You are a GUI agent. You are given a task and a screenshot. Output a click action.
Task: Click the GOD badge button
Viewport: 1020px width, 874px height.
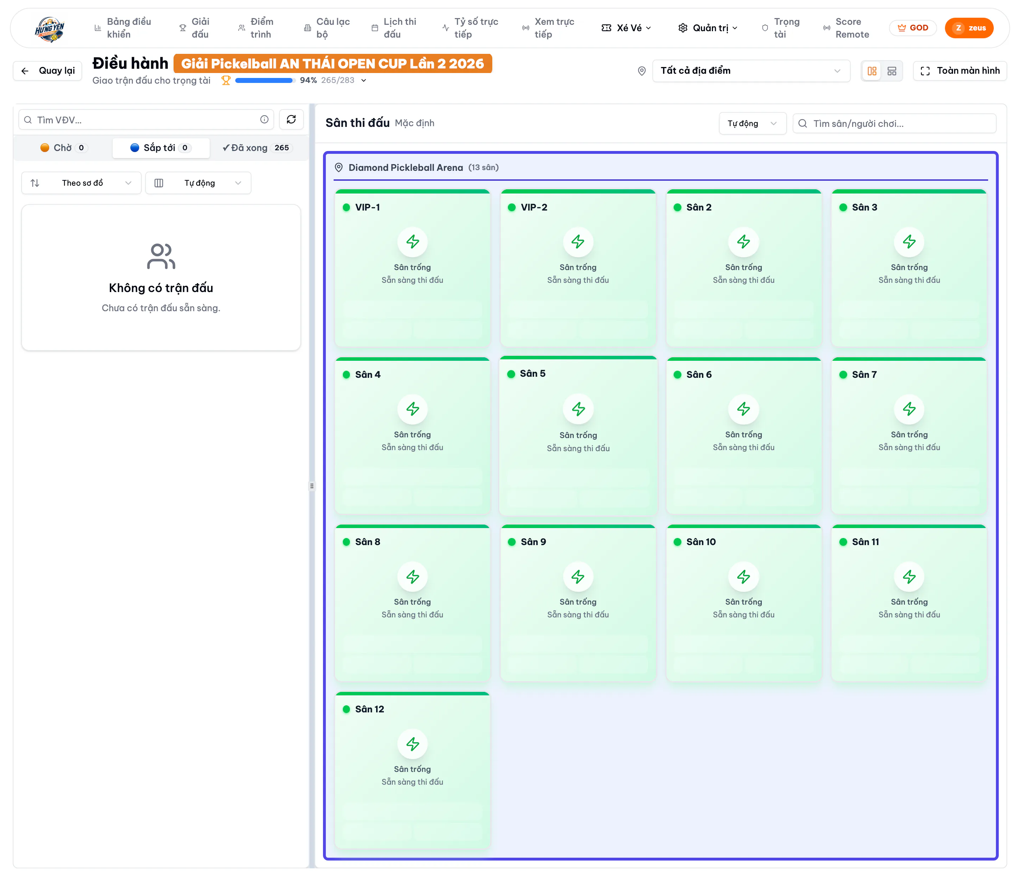913,28
